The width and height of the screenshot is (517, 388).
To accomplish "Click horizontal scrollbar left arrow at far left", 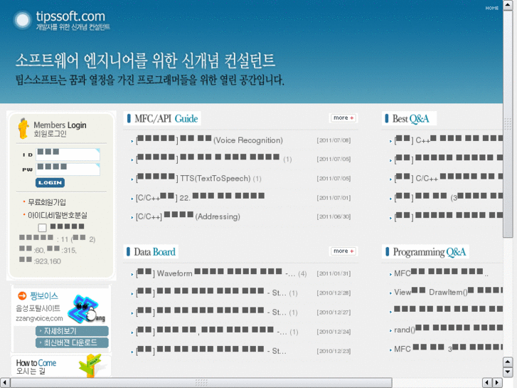I will [5, 383].
